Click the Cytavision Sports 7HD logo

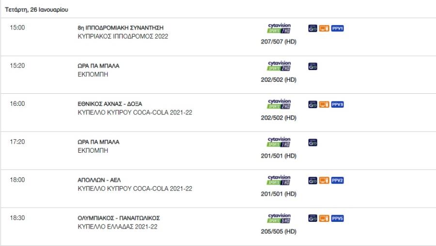(x=279, y=29)
